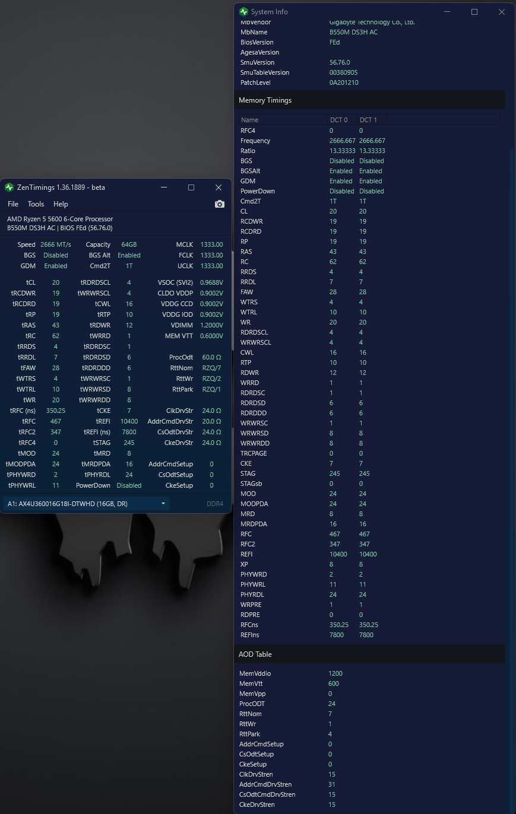Click the AMD Ryzen 5 5600 processor name
Screen dimensions: 516x814
[x=60, y=219]
